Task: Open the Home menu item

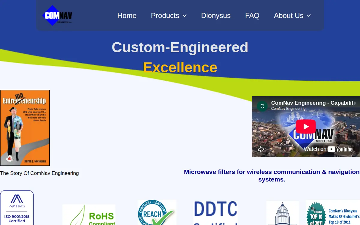Action: tap(127, 16)
